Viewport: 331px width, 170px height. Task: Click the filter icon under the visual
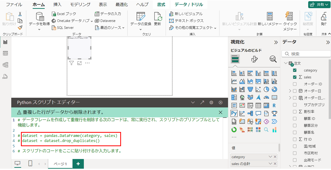click(x=72, y=63)
